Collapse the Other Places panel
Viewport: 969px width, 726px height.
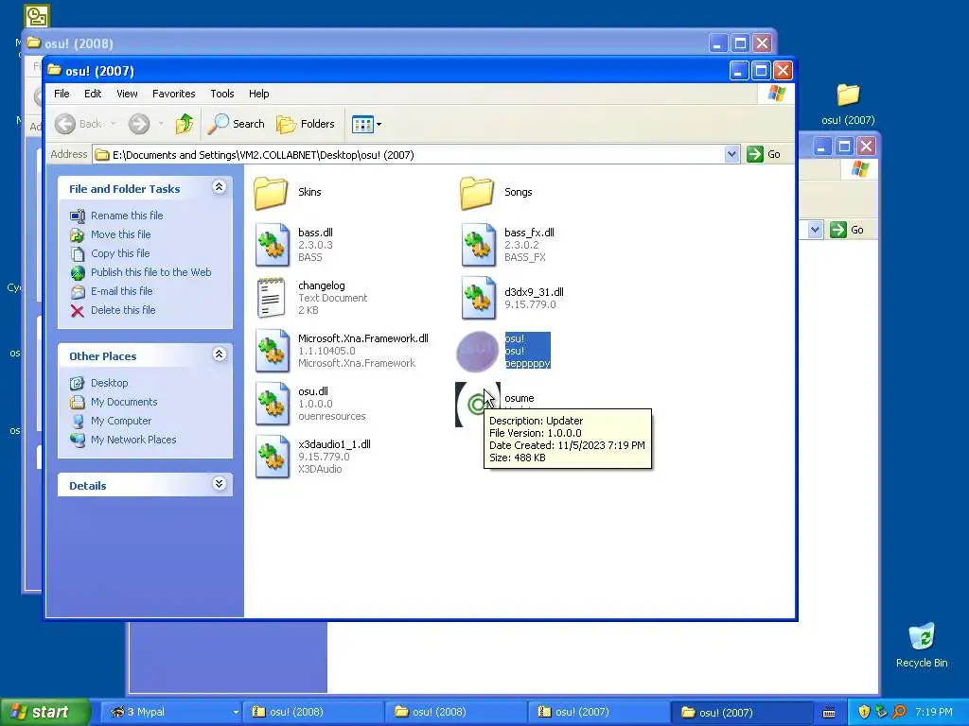219,354
